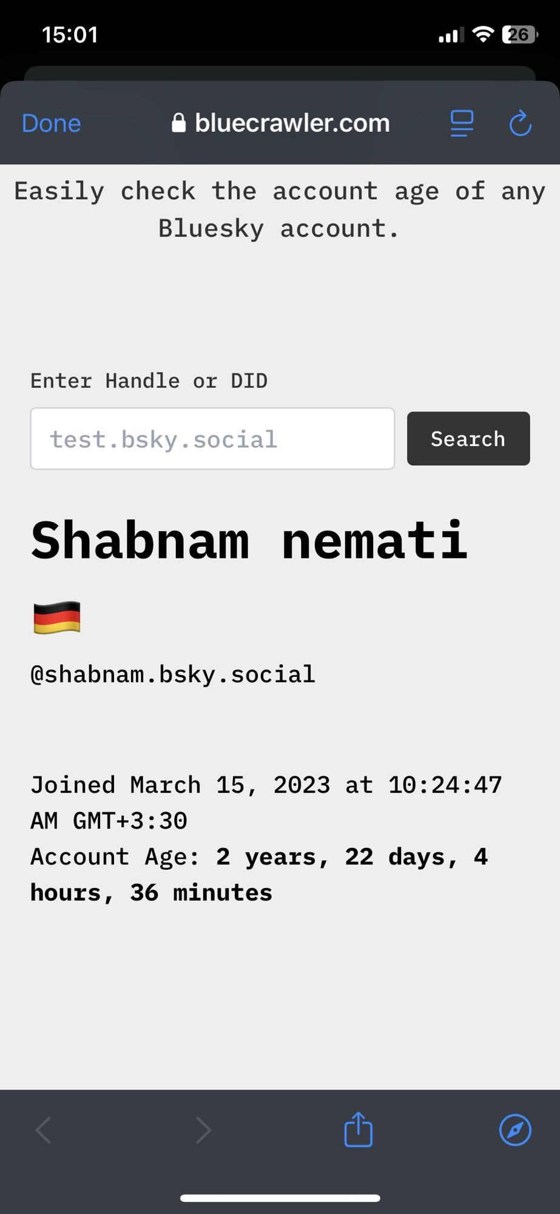Focus the Handle or DID input field
The image size is (560, 1214).
tap(212, 438)
